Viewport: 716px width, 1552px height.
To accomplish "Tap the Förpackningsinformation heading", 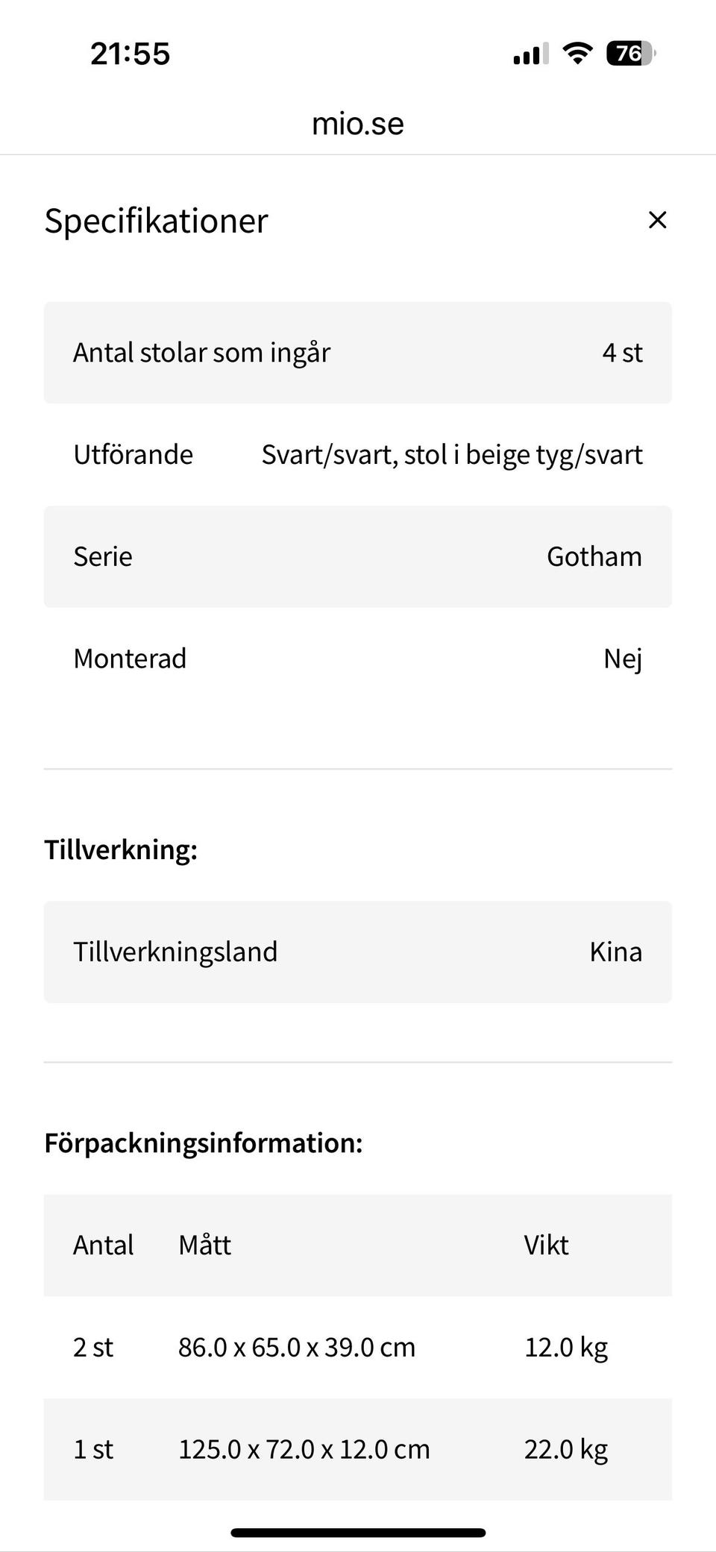I will pos(204,1143).
